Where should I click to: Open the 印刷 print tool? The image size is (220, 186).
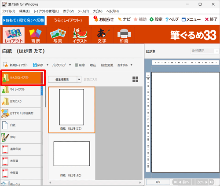coord(124,35)
